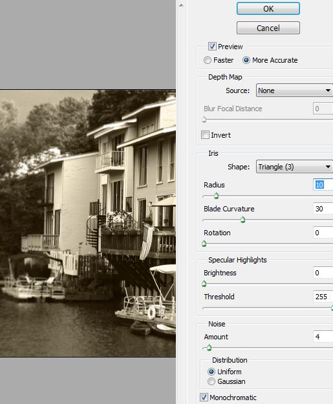
Task: Toggle the Monochromatic checkbox
Action: [x=204, y=398]
